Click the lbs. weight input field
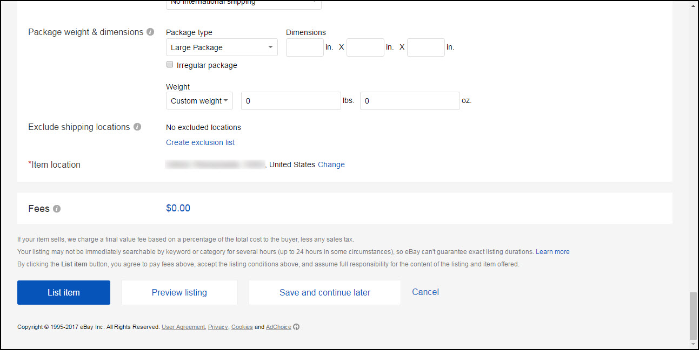Viewport: 699px width, 350px height. click(x=291, y=101)
